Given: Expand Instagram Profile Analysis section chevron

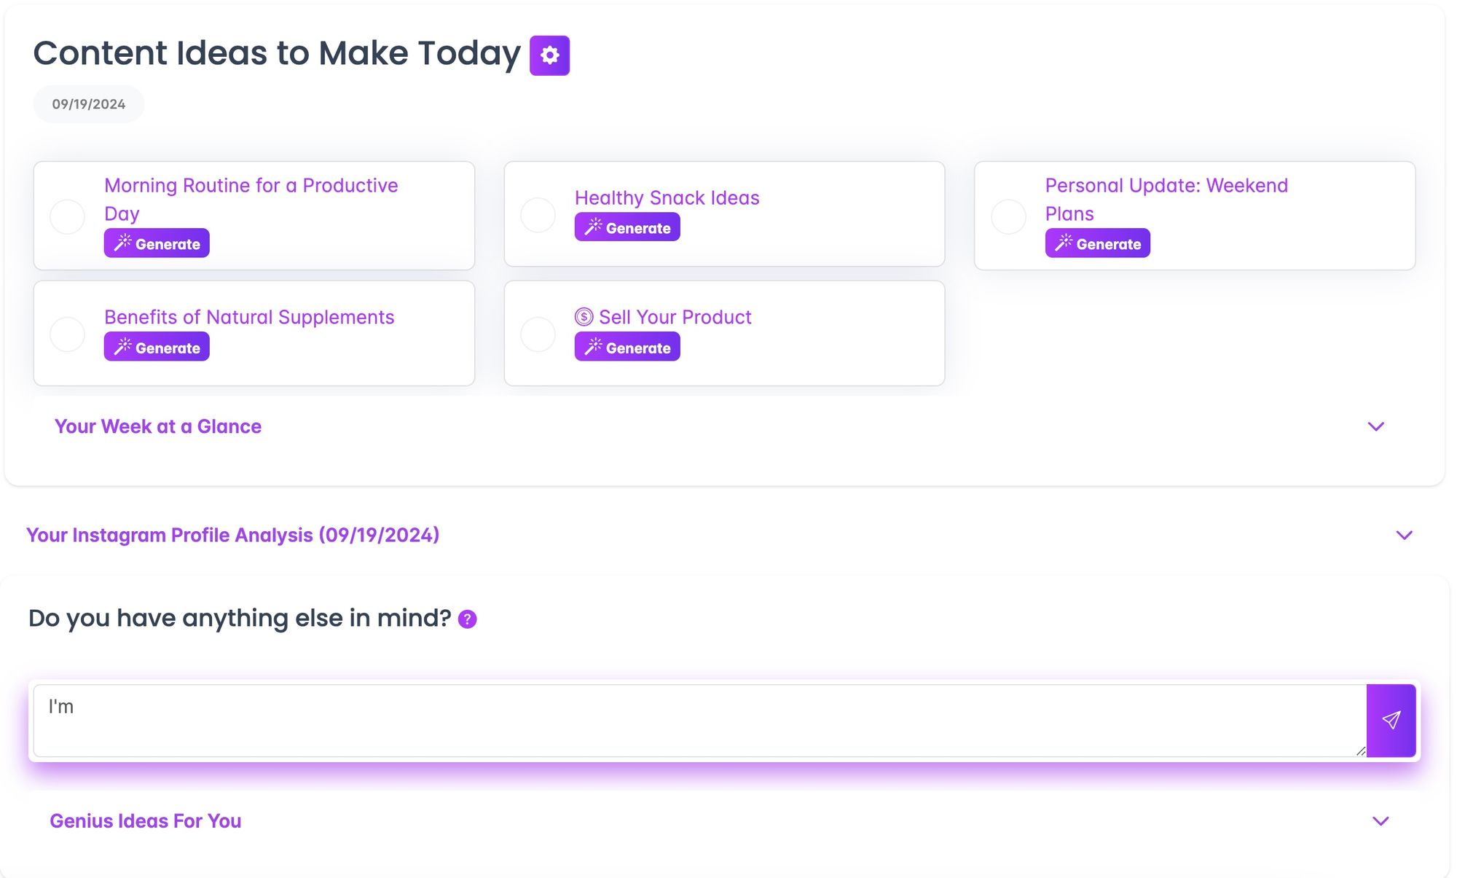Looking at the screenshot, I should click(x=1404, y=536).
